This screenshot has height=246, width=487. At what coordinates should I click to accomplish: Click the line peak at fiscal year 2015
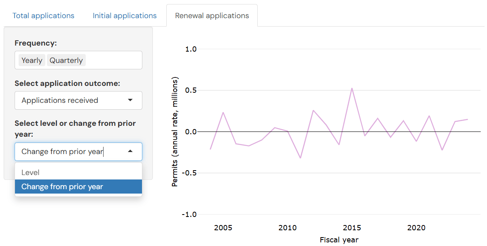pyautogui.click(x=352, y=88)
